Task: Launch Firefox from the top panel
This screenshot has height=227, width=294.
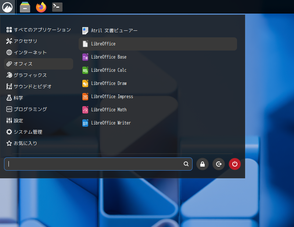Action: [x=41, y=7]
